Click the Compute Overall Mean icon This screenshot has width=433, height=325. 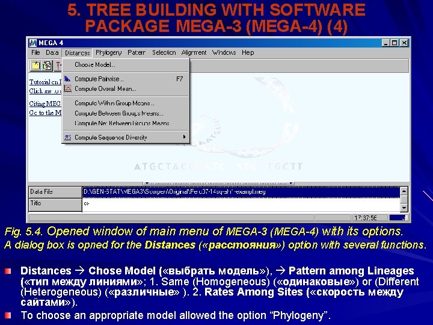point(67,88)
